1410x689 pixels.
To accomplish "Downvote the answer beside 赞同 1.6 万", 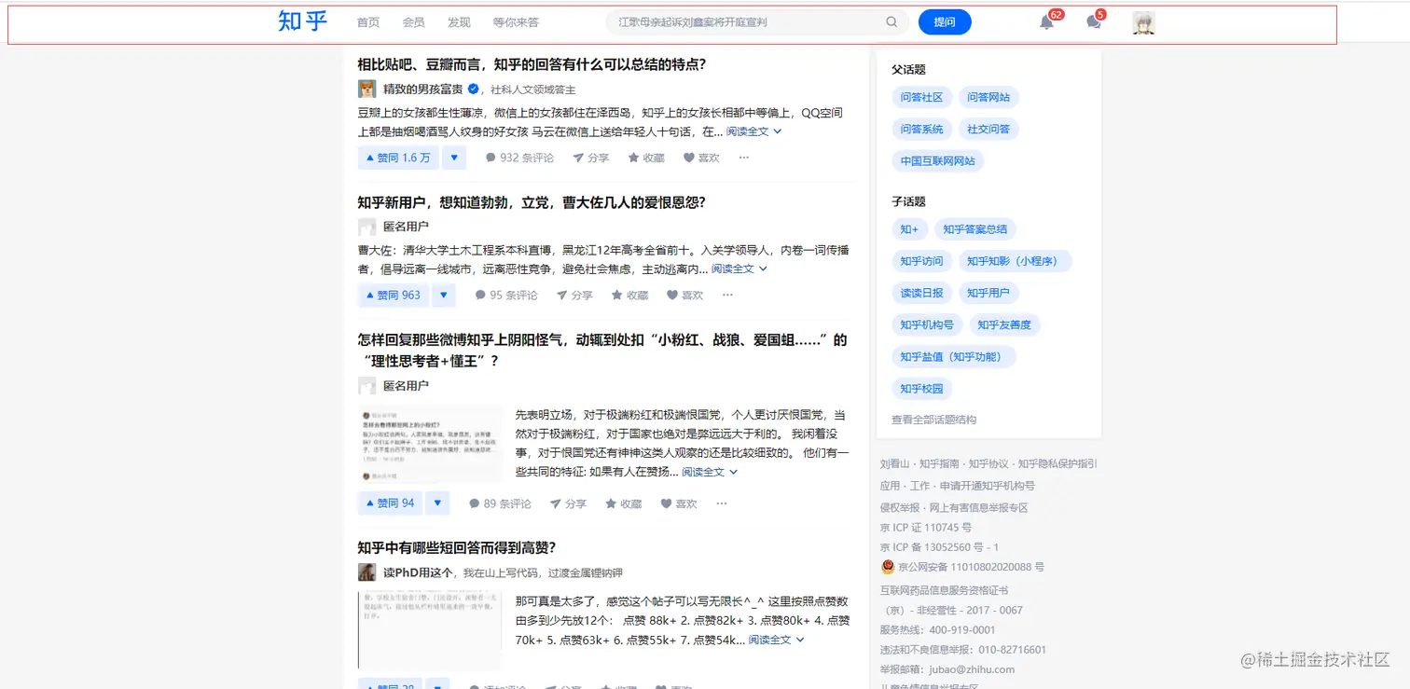I will pyautogui.click(x=454, y=158).
